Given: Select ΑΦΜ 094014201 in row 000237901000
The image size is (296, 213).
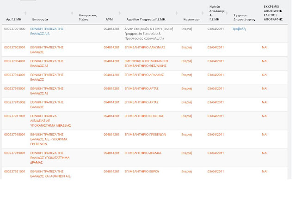Looking at the screenshot, I should (x=111, y=29).
